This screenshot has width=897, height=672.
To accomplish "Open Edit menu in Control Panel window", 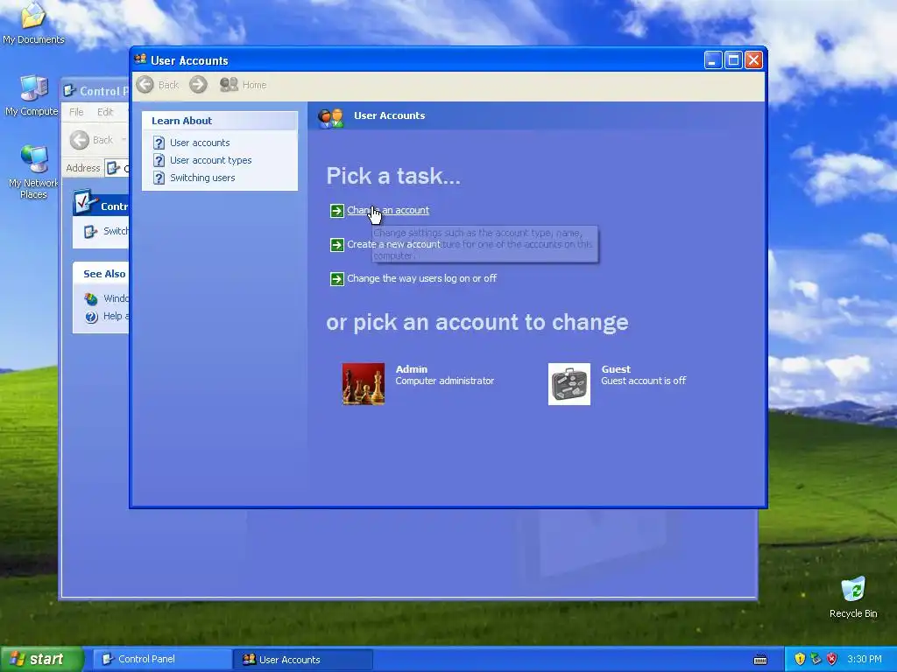I will click(105, 112).
